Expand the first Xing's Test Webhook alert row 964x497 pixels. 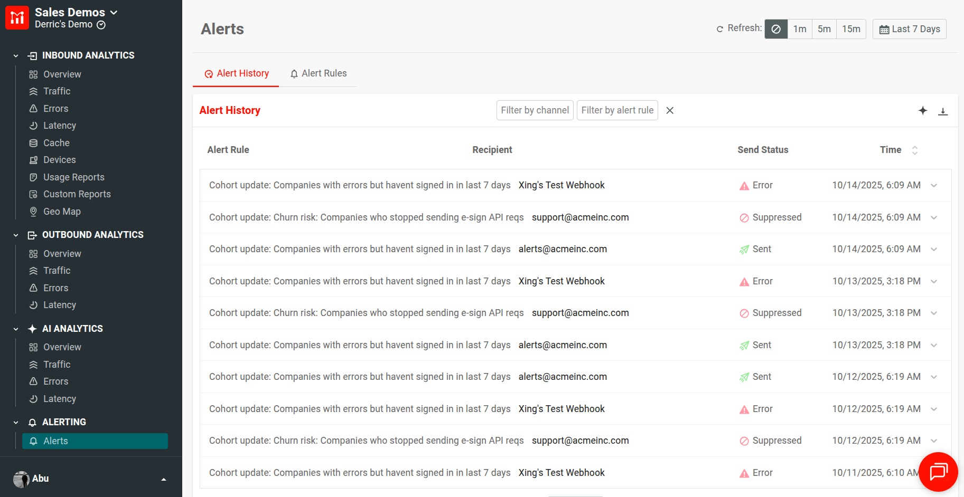click(x=934, y=185)
